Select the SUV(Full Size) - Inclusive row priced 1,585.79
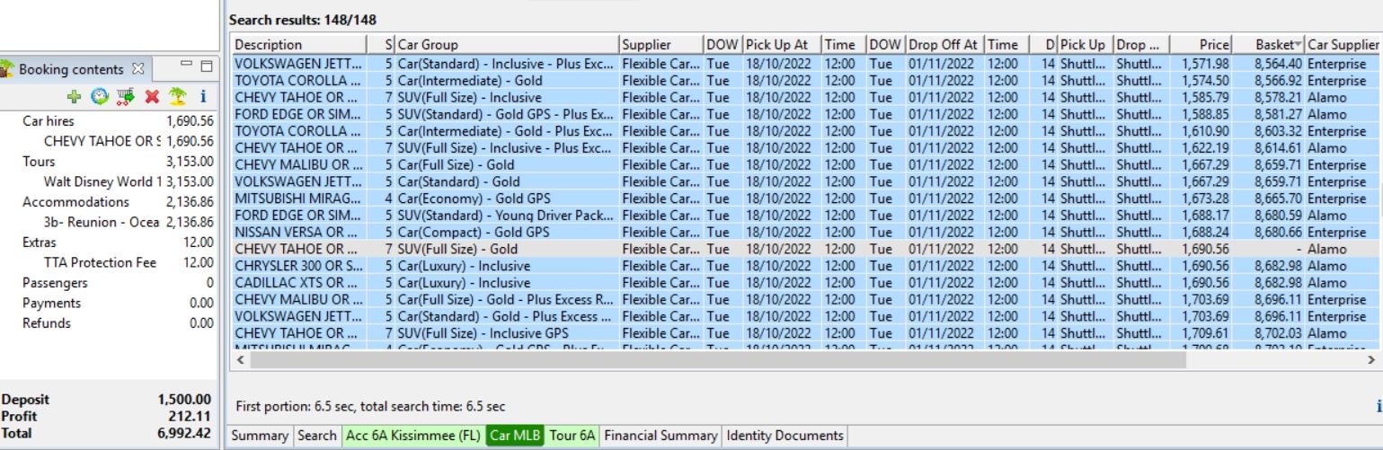The image size is (1383, 450). [806, 97]
